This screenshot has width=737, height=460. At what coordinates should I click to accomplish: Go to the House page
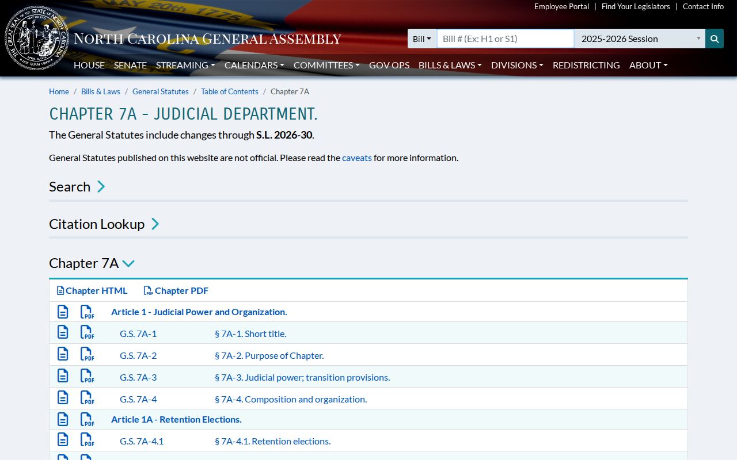click(89, 65)
